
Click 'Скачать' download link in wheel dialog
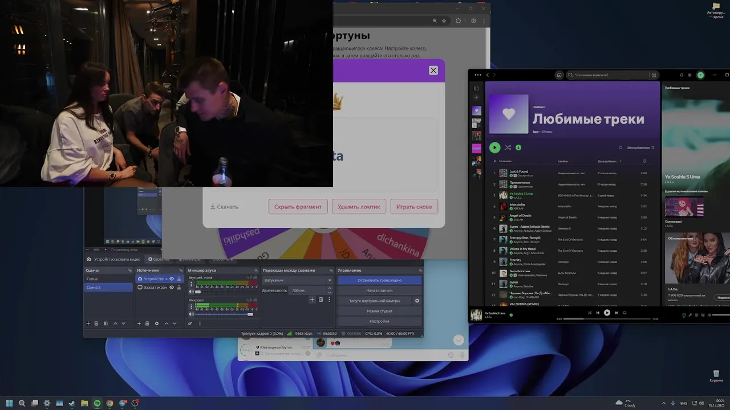click(224, 207)
